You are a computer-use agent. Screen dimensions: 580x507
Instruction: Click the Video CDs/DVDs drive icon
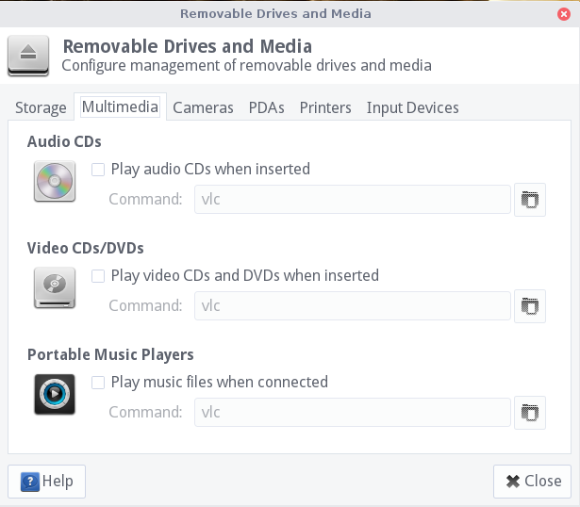coord(54,287)
